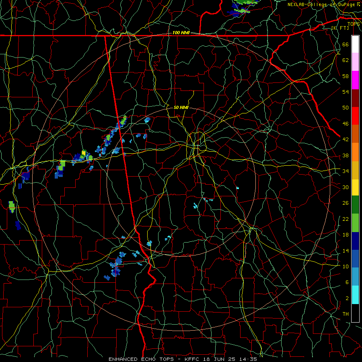Image resolution: width=362 pixels, height=362 pixels.
Task: Click the dark green legend swatch
Action: click(x=355, y=205)
